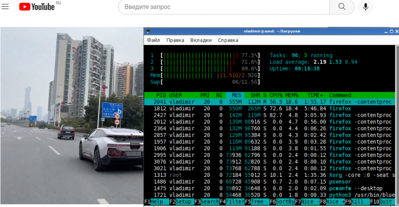This screenshot has width=399, height=207.
Task: Open the Файл menu in terminal
Action: pos(153,40)
